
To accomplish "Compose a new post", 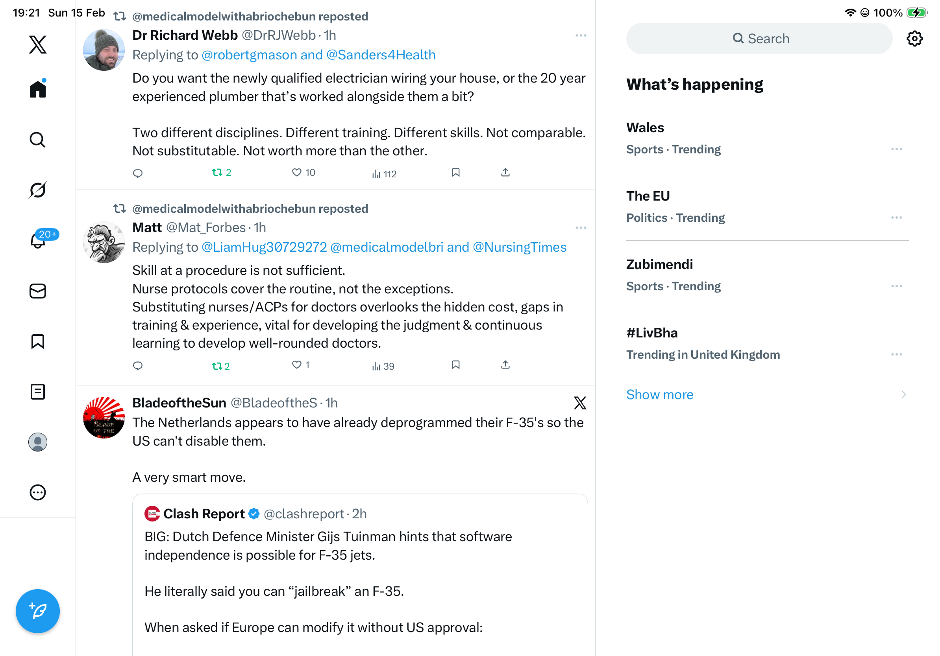I will [x=38, y=611].
